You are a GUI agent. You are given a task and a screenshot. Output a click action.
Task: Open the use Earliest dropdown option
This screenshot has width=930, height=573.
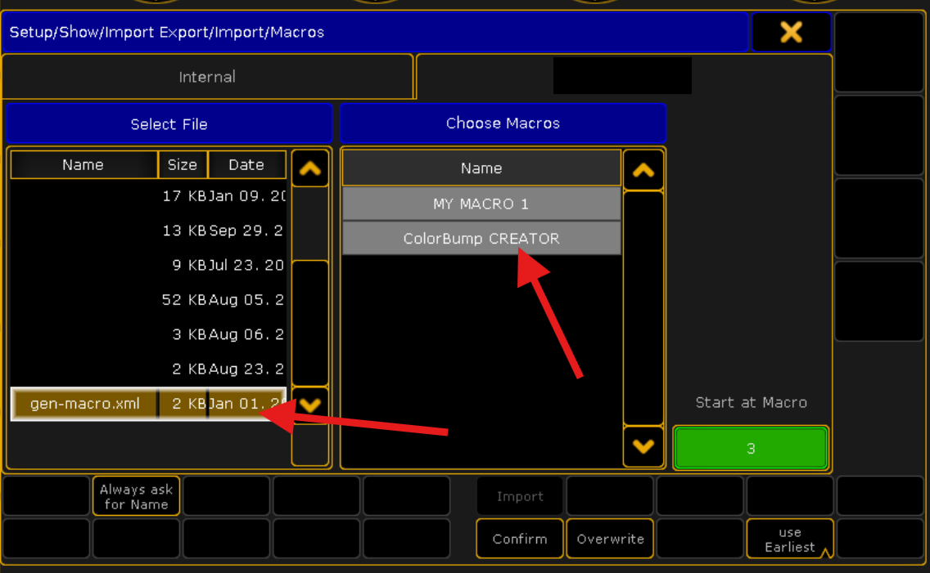click(x=789, y=539)
